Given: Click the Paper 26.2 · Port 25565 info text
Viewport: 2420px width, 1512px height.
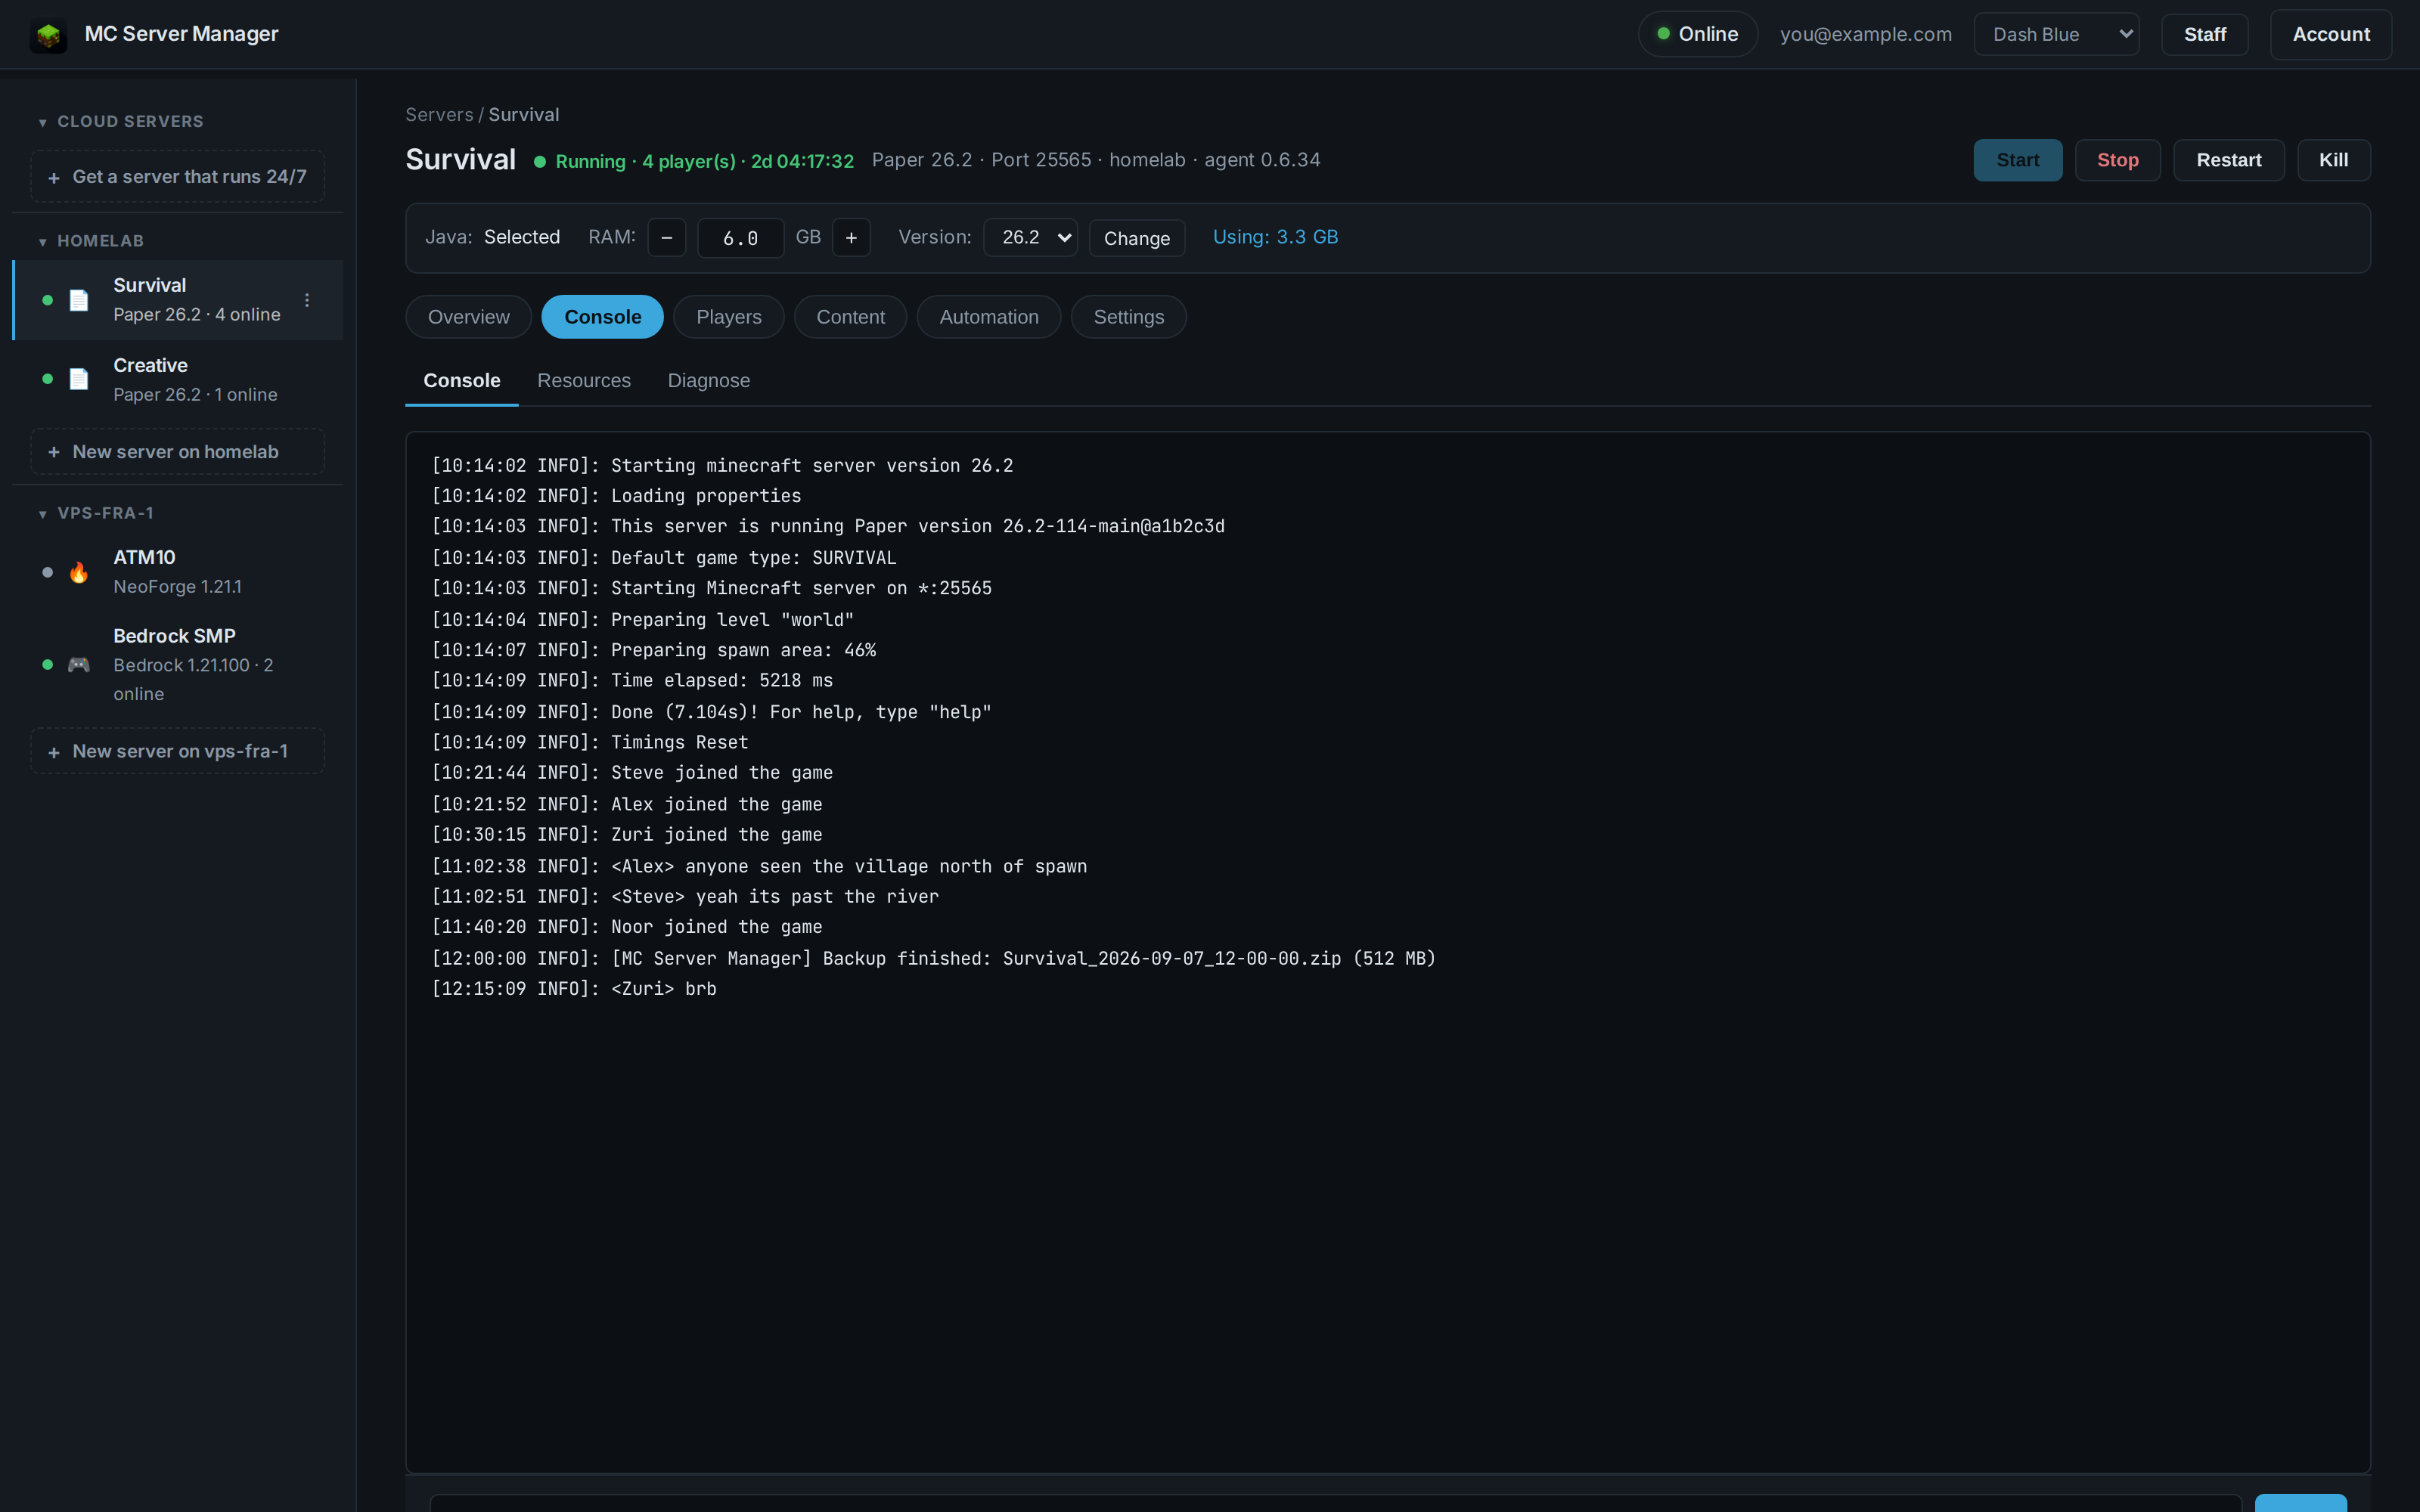Looking at the screenshot, I should [1096, 160].
